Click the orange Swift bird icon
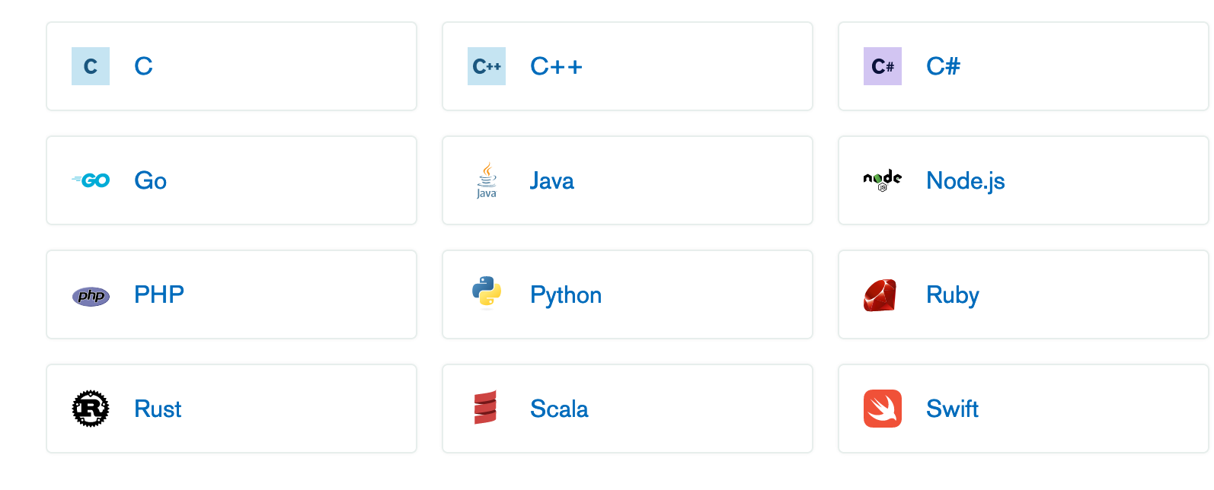1214x490 pixels. 883,409
